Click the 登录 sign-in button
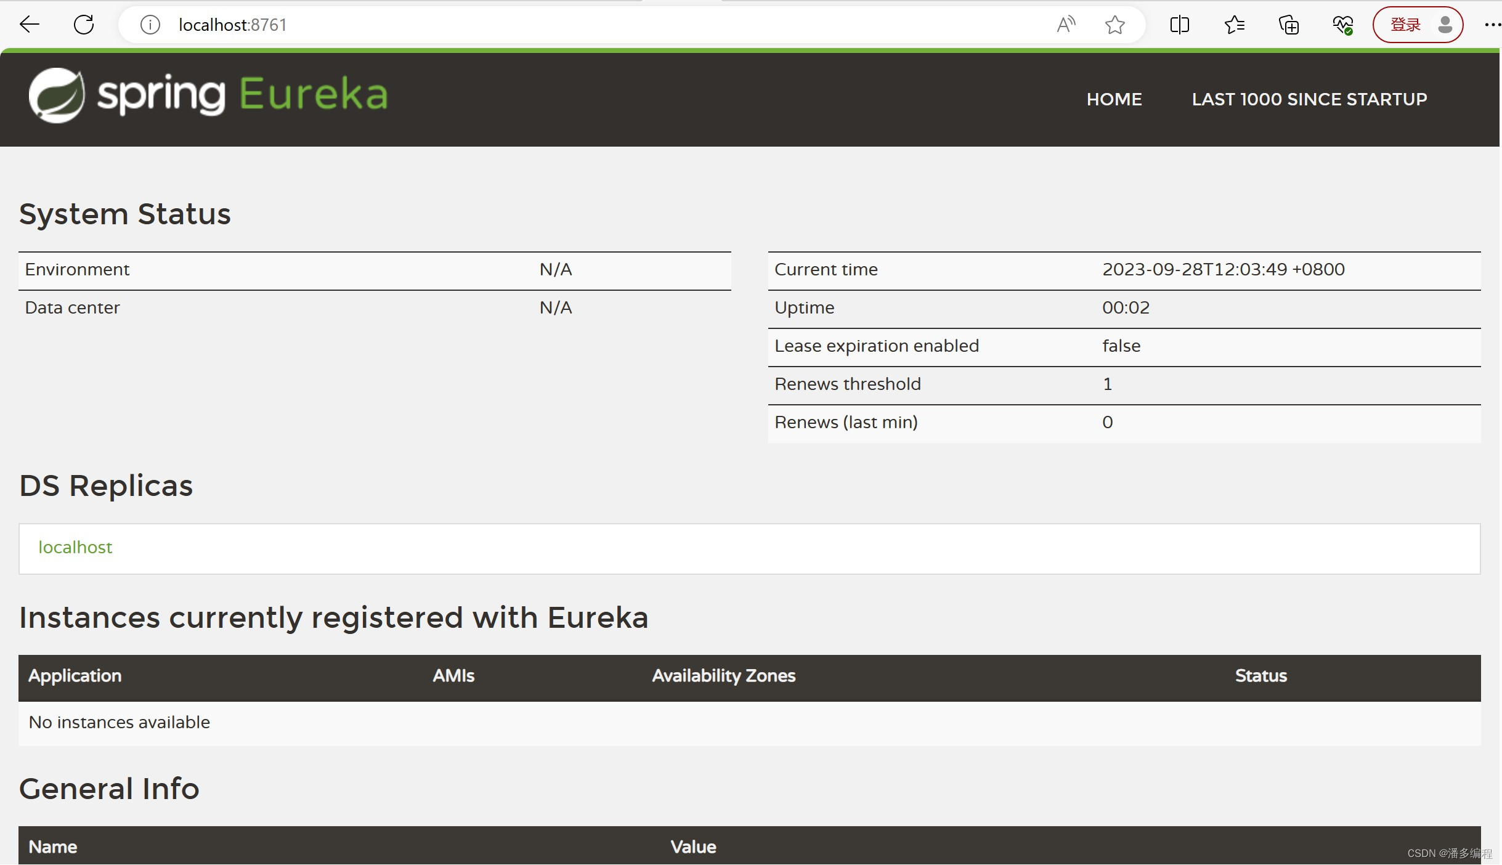Image resolution: width=1502 pixels, height=865 pixels. tap(1418, 25)
